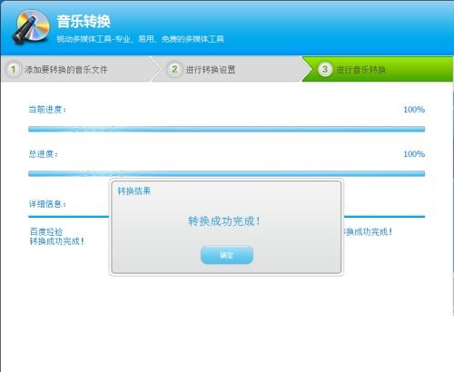The width and height of the screenshot is (454, 372).
Task: Click the 总进度 progress bar
Action: 226,173
